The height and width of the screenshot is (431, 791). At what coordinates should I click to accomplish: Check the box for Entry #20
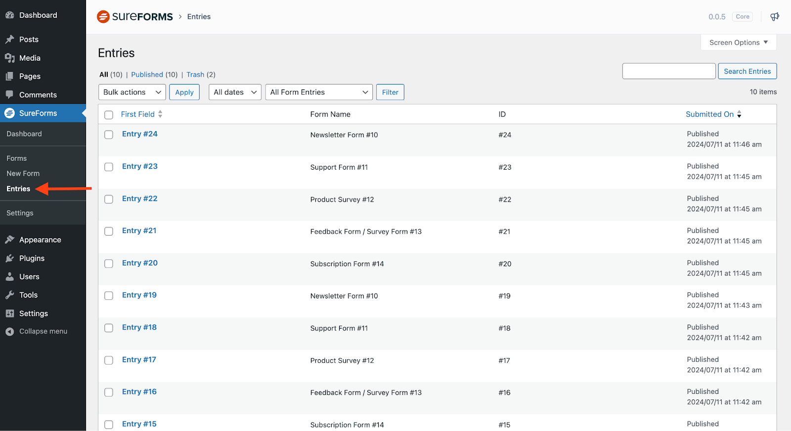pyautogui.click(x=109, y=264)
